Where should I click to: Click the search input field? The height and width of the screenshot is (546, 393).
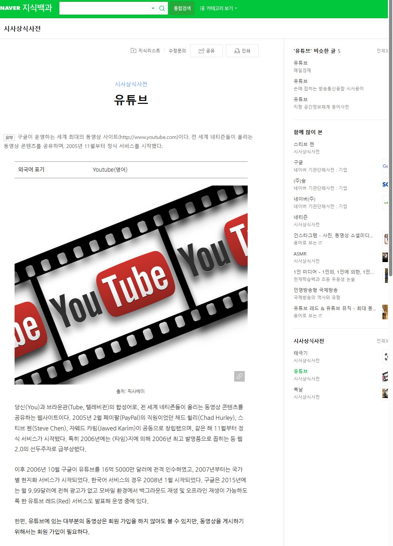pos(104,8)
